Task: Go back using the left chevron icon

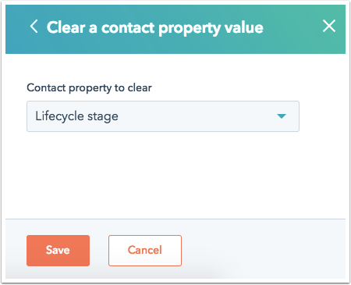Action: 34,27
